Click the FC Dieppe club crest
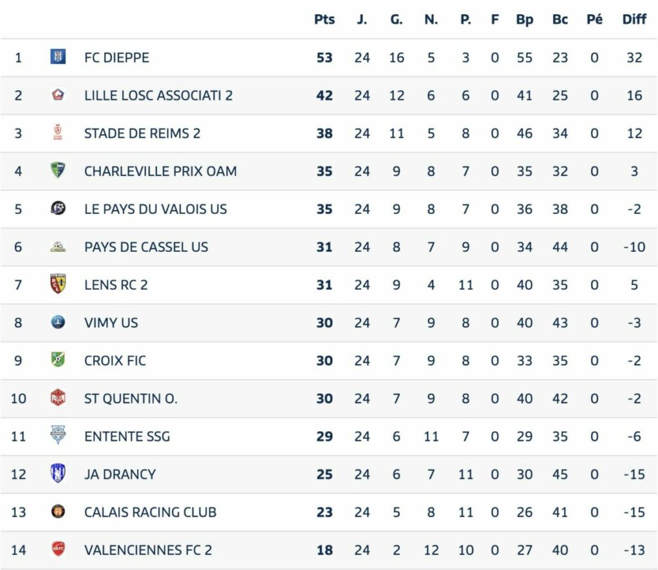Screen dimensions: 658x570 click(x=58, y=57)
